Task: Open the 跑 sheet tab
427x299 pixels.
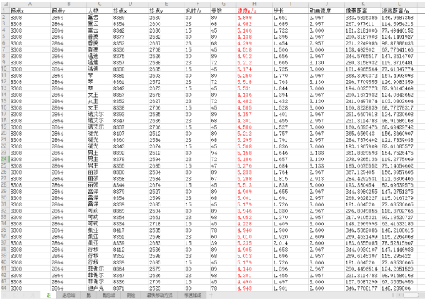Action: pos(89,295)
